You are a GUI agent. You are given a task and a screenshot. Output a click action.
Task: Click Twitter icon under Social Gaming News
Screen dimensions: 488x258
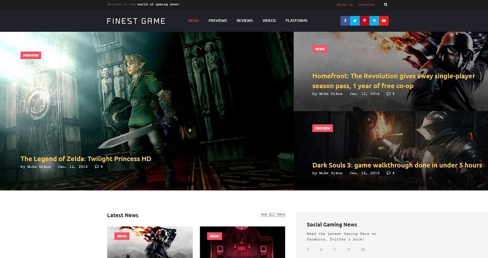pyautogui.click(x=321, y=250)
